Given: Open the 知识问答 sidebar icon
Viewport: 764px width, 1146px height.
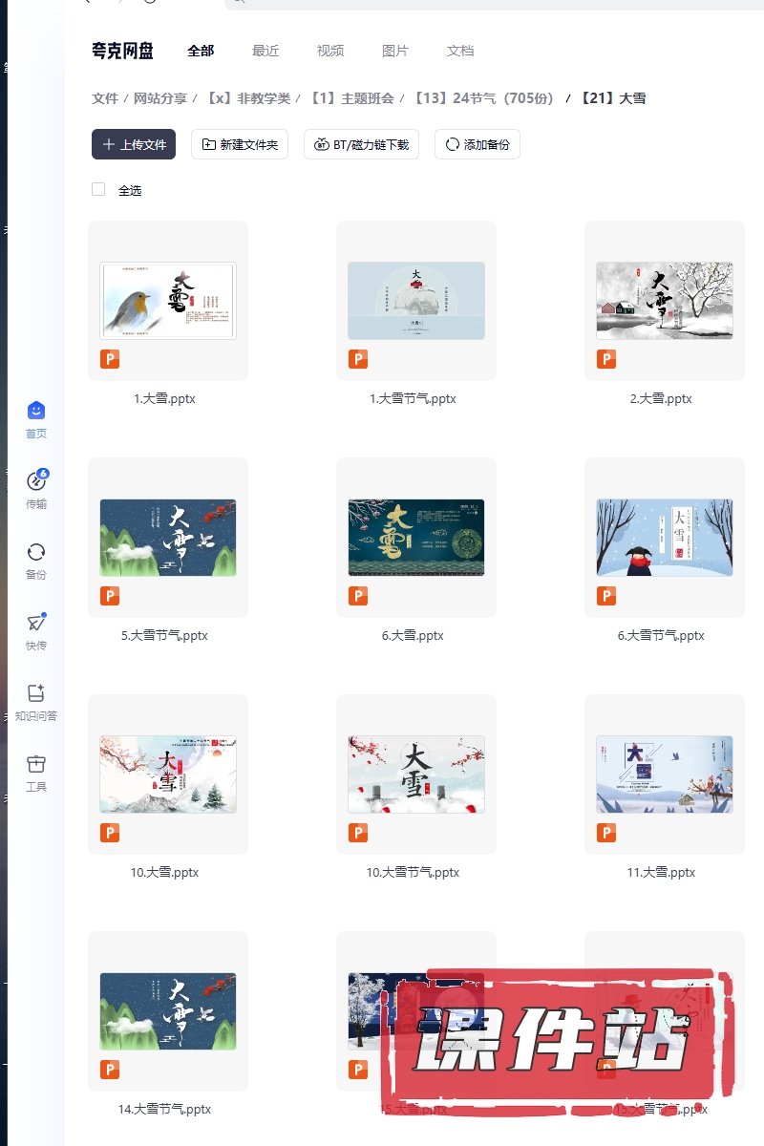Looking at the screenshot, I should 36,693.
